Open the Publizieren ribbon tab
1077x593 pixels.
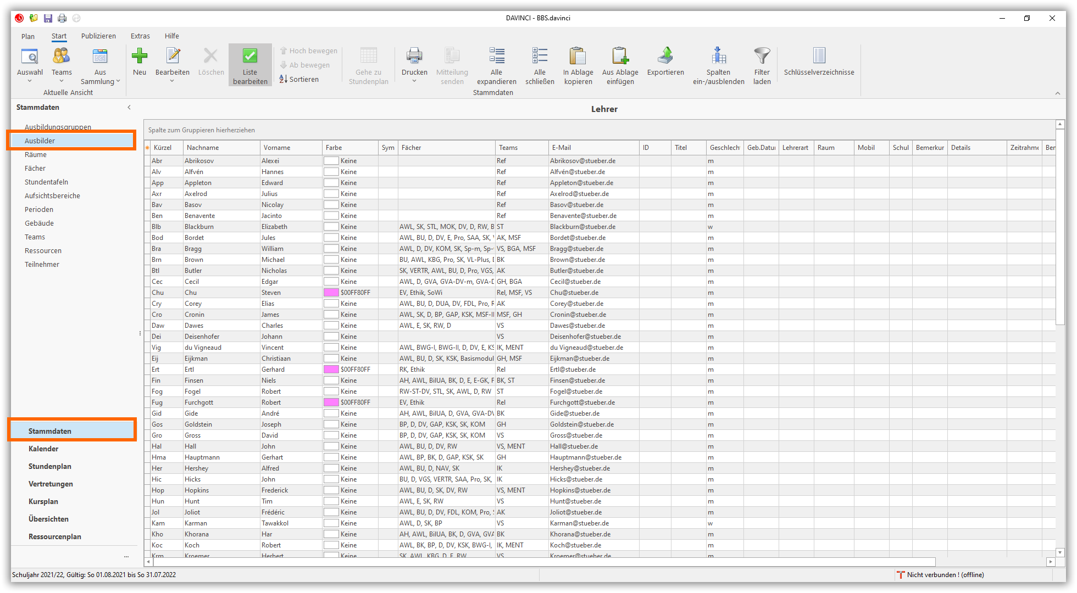coord(98,36)
